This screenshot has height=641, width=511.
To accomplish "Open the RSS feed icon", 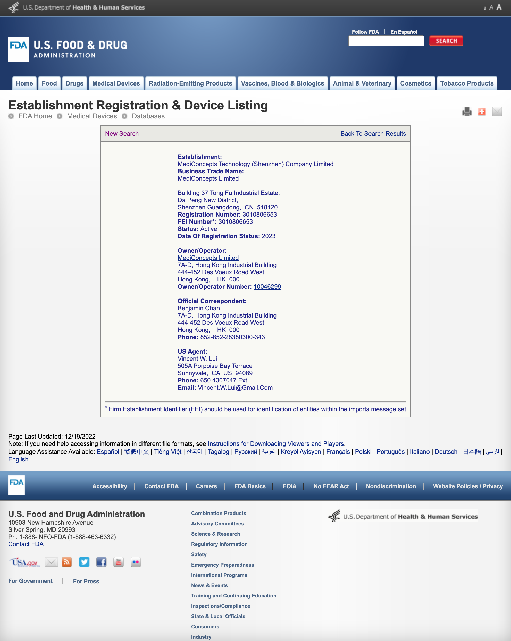I will 67,562.
